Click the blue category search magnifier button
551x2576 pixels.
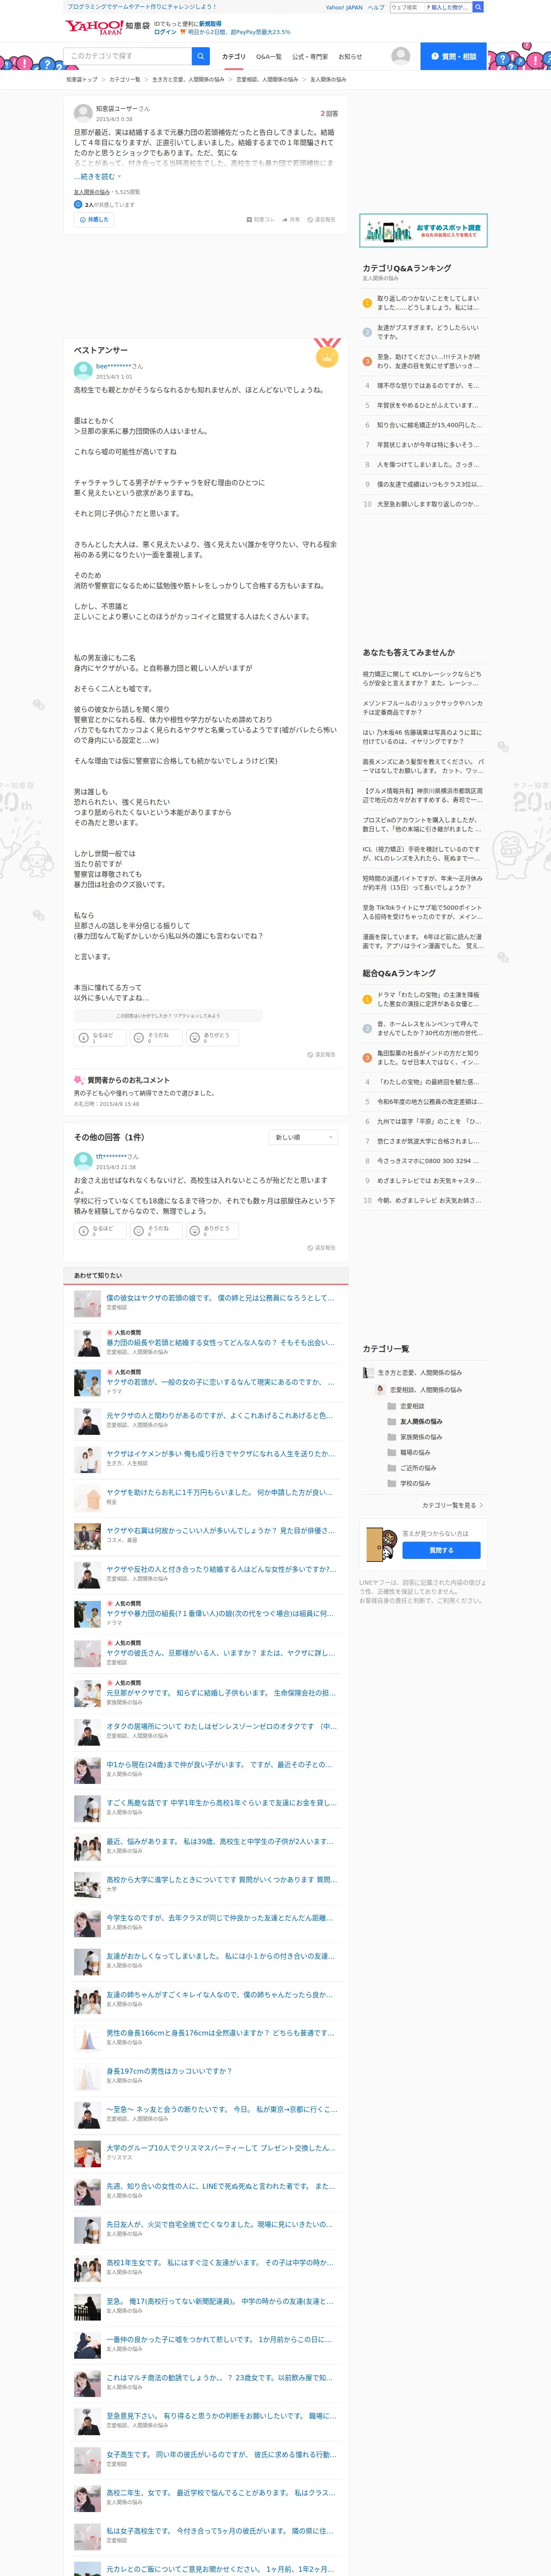point(201,56)
